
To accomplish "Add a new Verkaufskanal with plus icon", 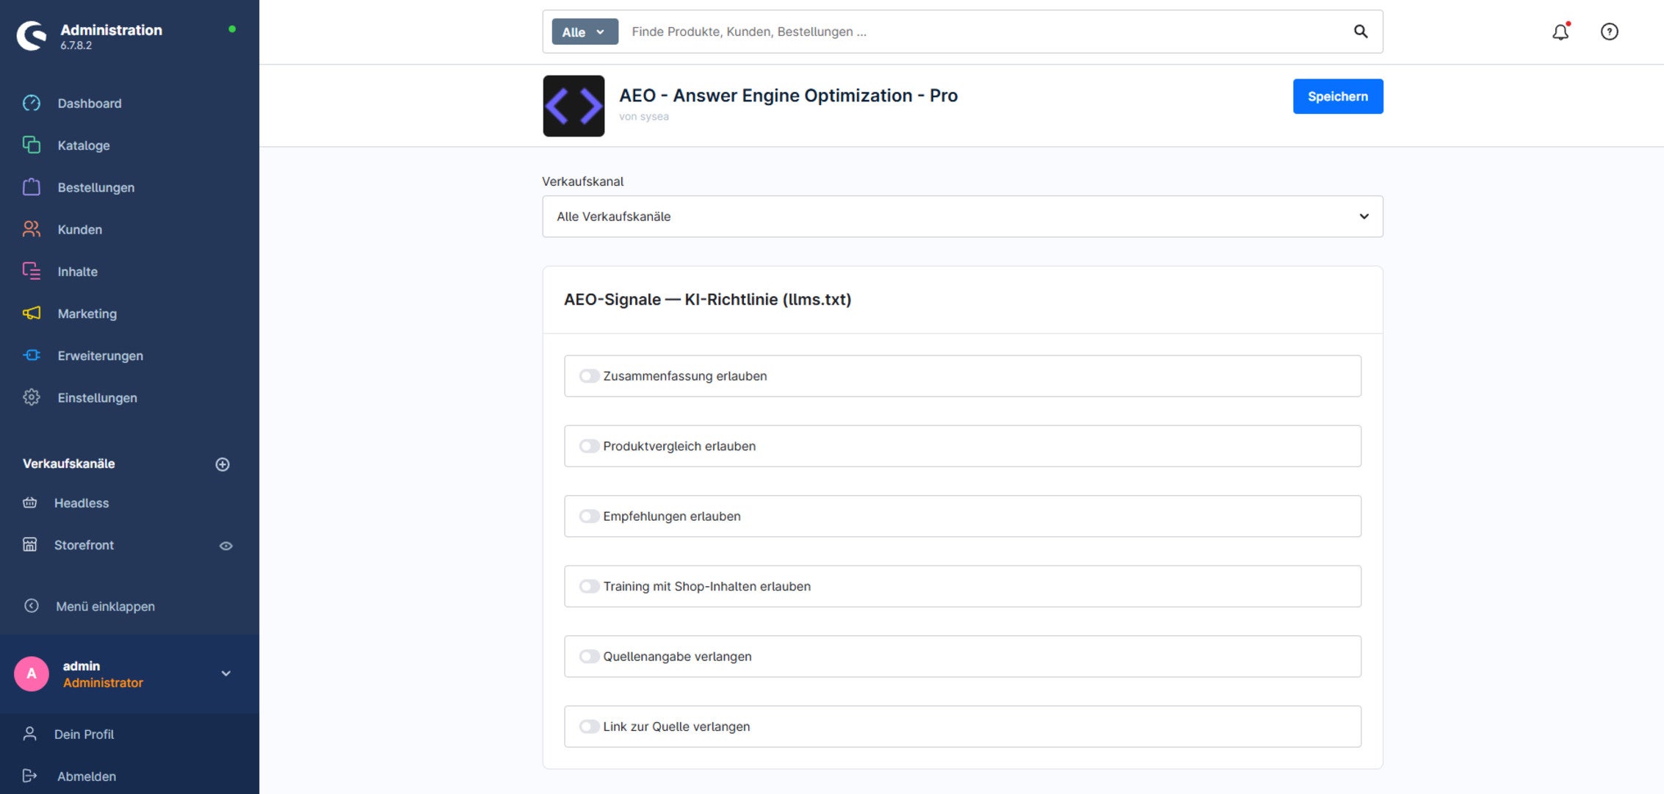I will pos(223,464).
